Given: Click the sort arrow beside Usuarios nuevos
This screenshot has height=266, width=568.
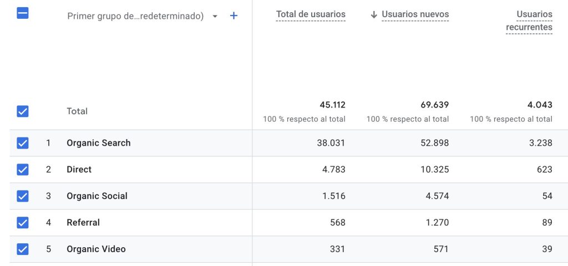Looking at the screenshot, I should pyautogui.click(x=374, y=14).
